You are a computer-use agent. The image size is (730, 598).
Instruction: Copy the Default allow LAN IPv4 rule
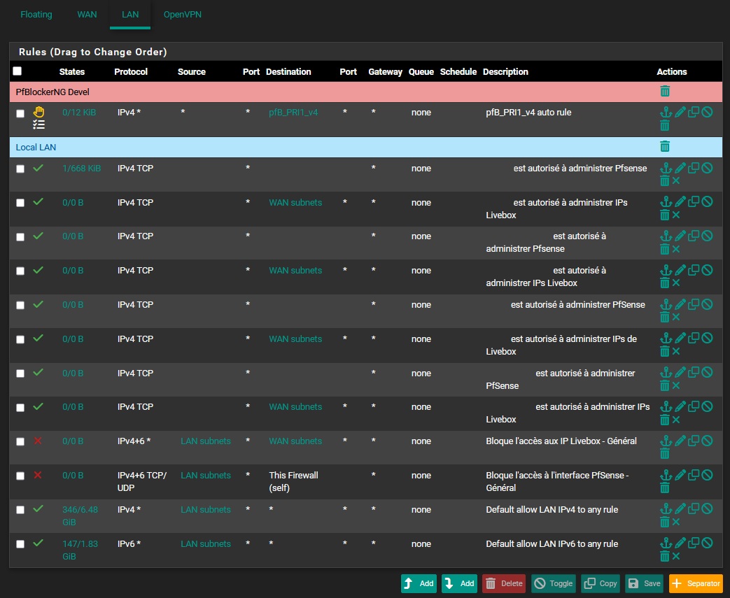[x=694, y=509]
